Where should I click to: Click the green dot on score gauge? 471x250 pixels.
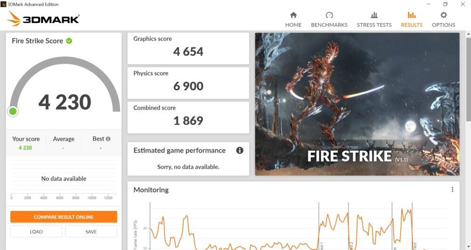[13, 111]
